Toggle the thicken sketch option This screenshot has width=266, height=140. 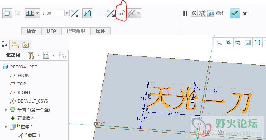coord(101,14)
